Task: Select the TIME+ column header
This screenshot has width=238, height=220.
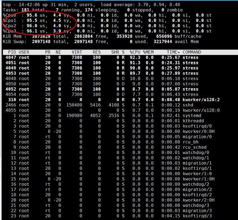Action: pos(173,52)
